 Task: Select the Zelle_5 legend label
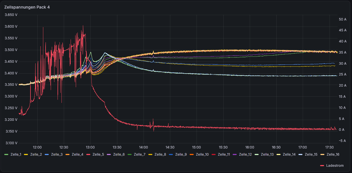[x=98, y=154]
